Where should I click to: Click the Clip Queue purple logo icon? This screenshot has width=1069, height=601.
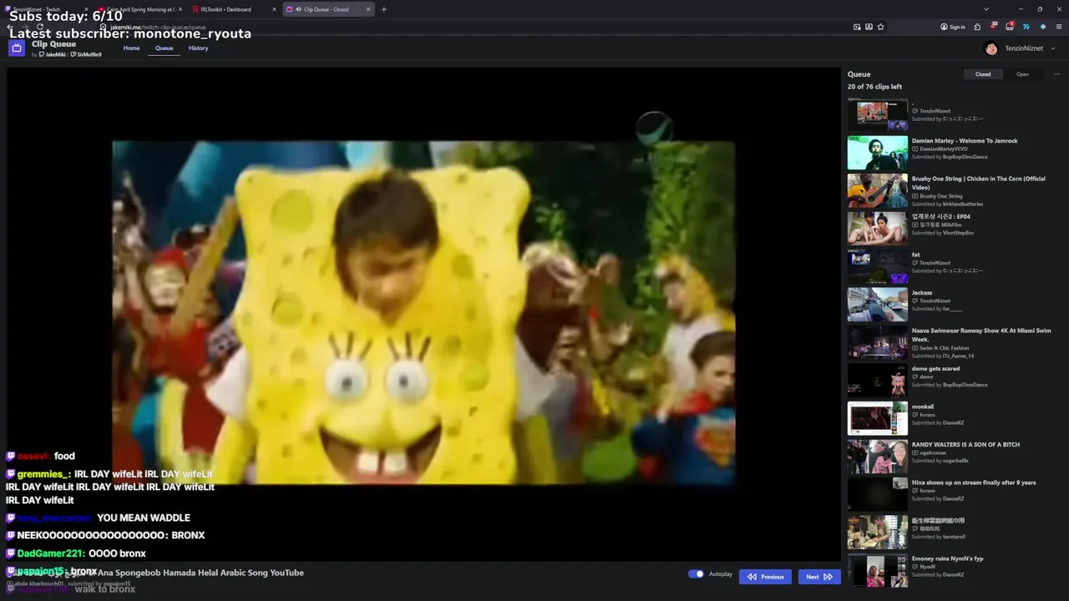coord(16,48)
